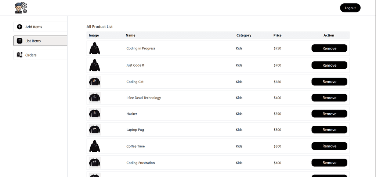Remove the Laptop Pug product

[329, 130]
